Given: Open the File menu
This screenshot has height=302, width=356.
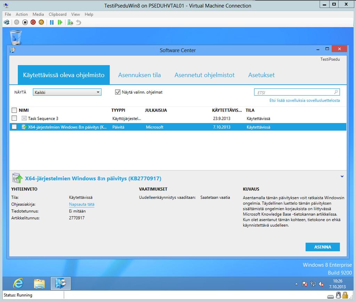Looking at the screenshot, I should point(8,14).
